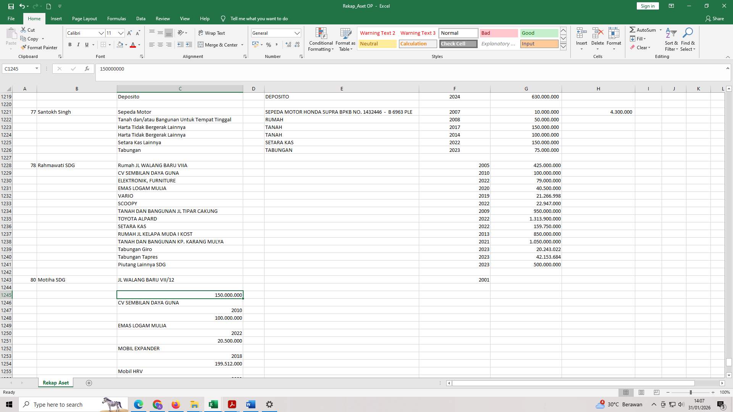Click AutoSum in the Editing group
The image size is (733, 412).
[x=645, y=29]
